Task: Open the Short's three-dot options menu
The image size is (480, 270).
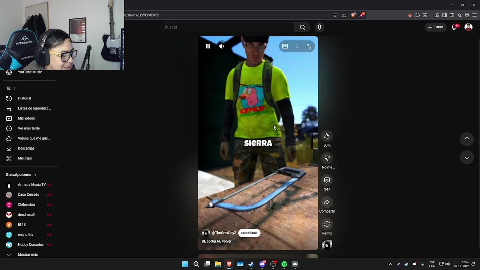Action: tap(297, 46)
